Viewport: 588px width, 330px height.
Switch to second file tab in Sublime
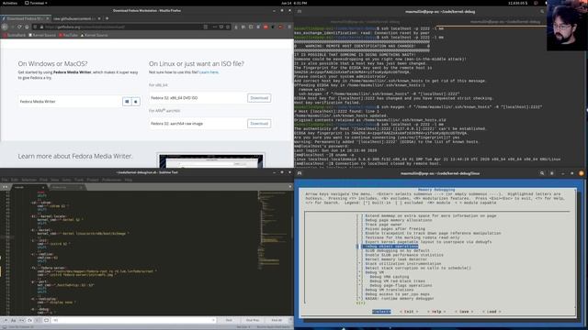point(67,187)
